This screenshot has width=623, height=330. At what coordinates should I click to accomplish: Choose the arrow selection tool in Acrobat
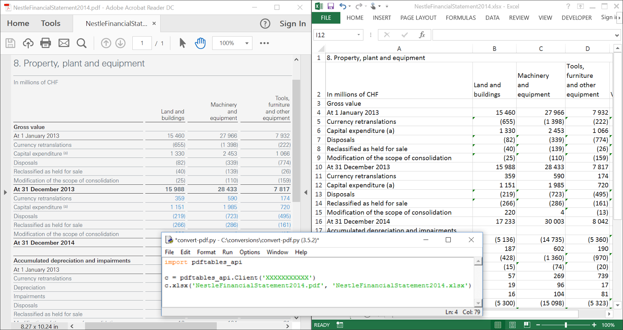(x=183, y=43)
